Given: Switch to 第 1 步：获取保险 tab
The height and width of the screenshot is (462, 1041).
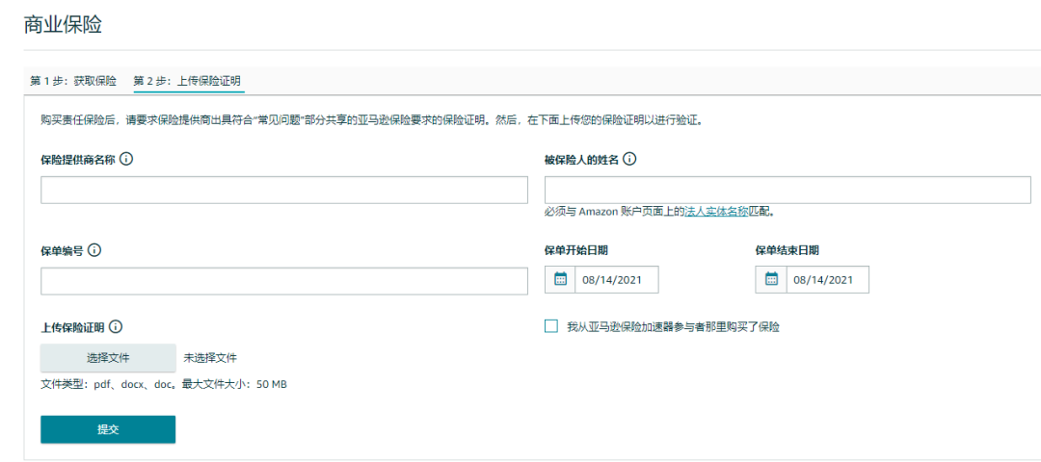Looking at the screenshot, I should pos(73,81).
